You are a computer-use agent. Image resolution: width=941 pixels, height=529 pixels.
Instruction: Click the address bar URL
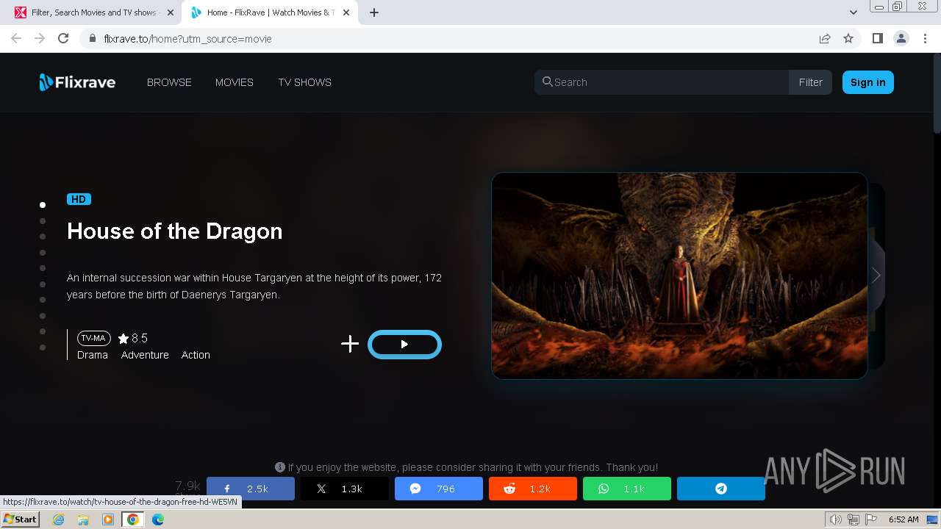click(188, 39)
